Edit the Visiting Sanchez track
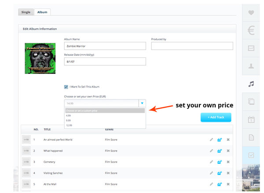264x193 pixels. click(x=211, y=173)
